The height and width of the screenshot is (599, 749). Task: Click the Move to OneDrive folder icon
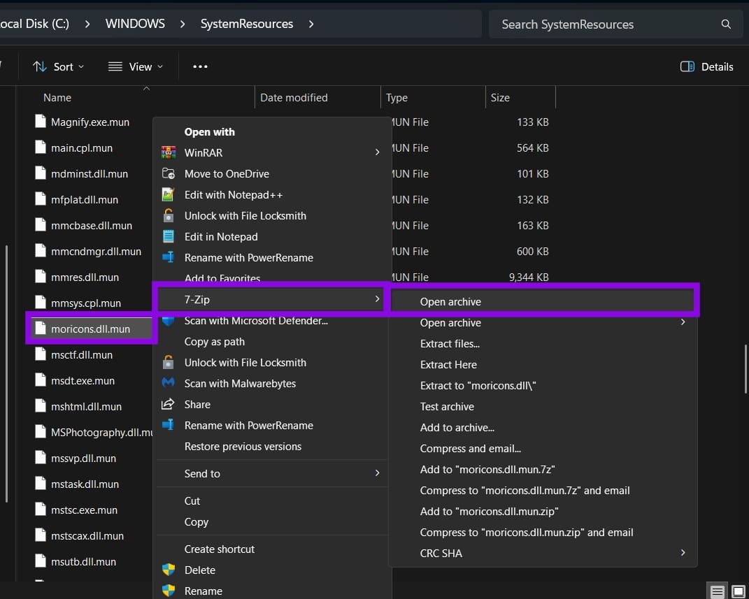pyautogui.click(x=168, y=173)
